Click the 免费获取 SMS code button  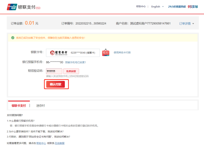71,71
